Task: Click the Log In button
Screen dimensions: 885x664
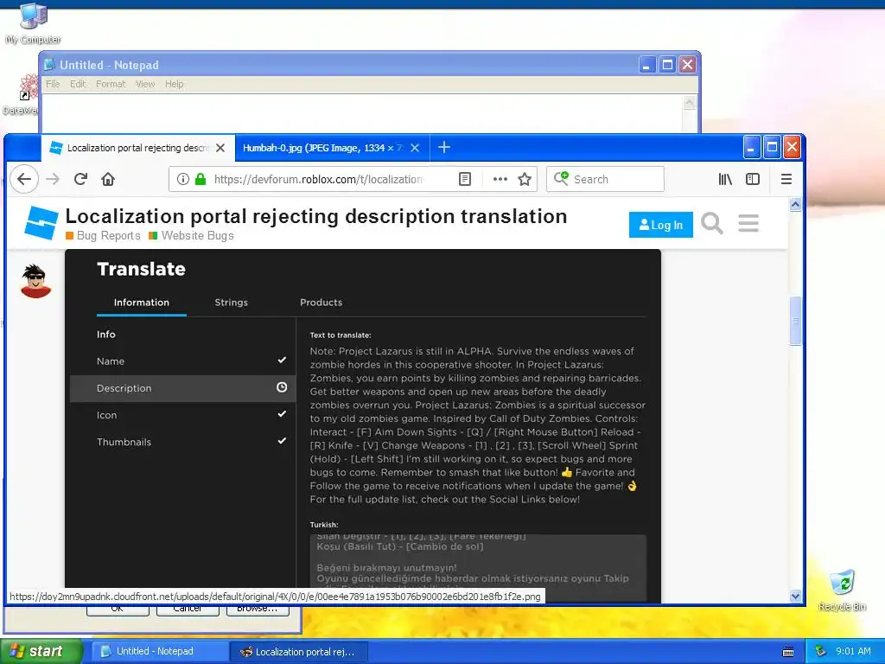Action: point(661,225)
